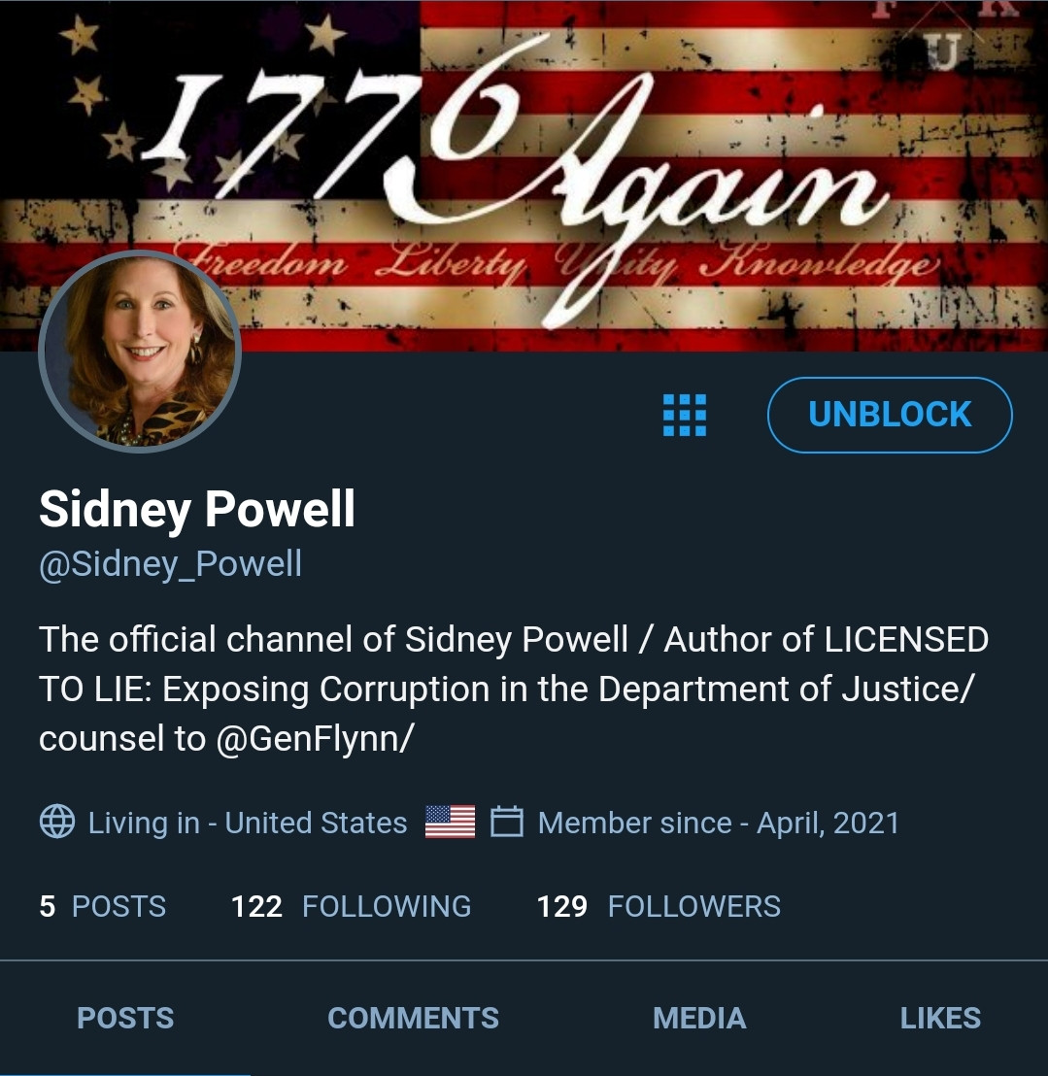Screen dimensions: 1048x1076
Task: Click the United States flag icon
Action: coord(450,822)
